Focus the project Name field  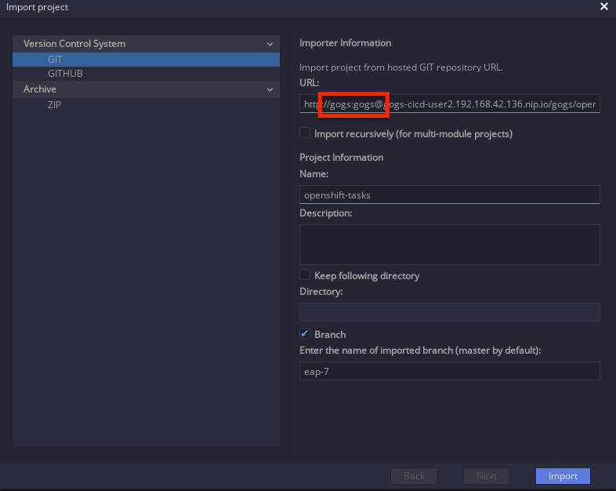point(449,195)
